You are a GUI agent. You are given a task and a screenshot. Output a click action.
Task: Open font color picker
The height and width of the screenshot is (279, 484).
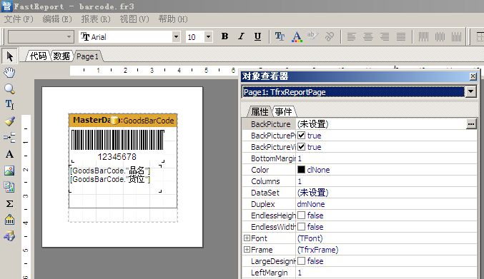pyautogui.click(x=297, y=36)
